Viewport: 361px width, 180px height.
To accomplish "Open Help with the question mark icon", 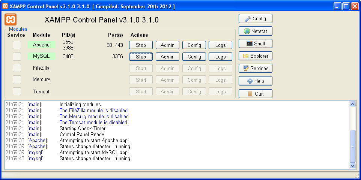I will [255, 81].
